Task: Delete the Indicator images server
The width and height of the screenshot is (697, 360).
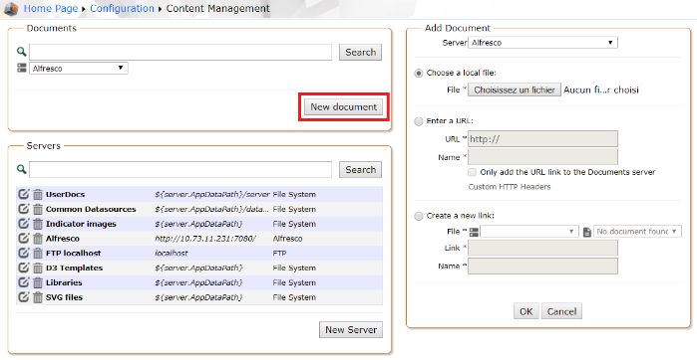Action: click(38, 224)
